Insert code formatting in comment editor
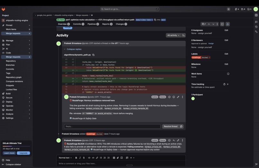The width and height of the screenshot is (259, 168). pyautogui.click(x=93, y=158)
